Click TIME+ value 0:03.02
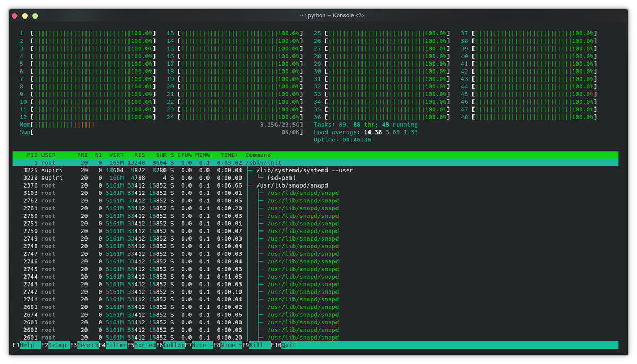Screen dimensions: 637x364 coord(229,163)
